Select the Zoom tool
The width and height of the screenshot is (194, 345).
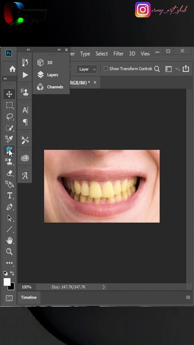coord(9,252)
